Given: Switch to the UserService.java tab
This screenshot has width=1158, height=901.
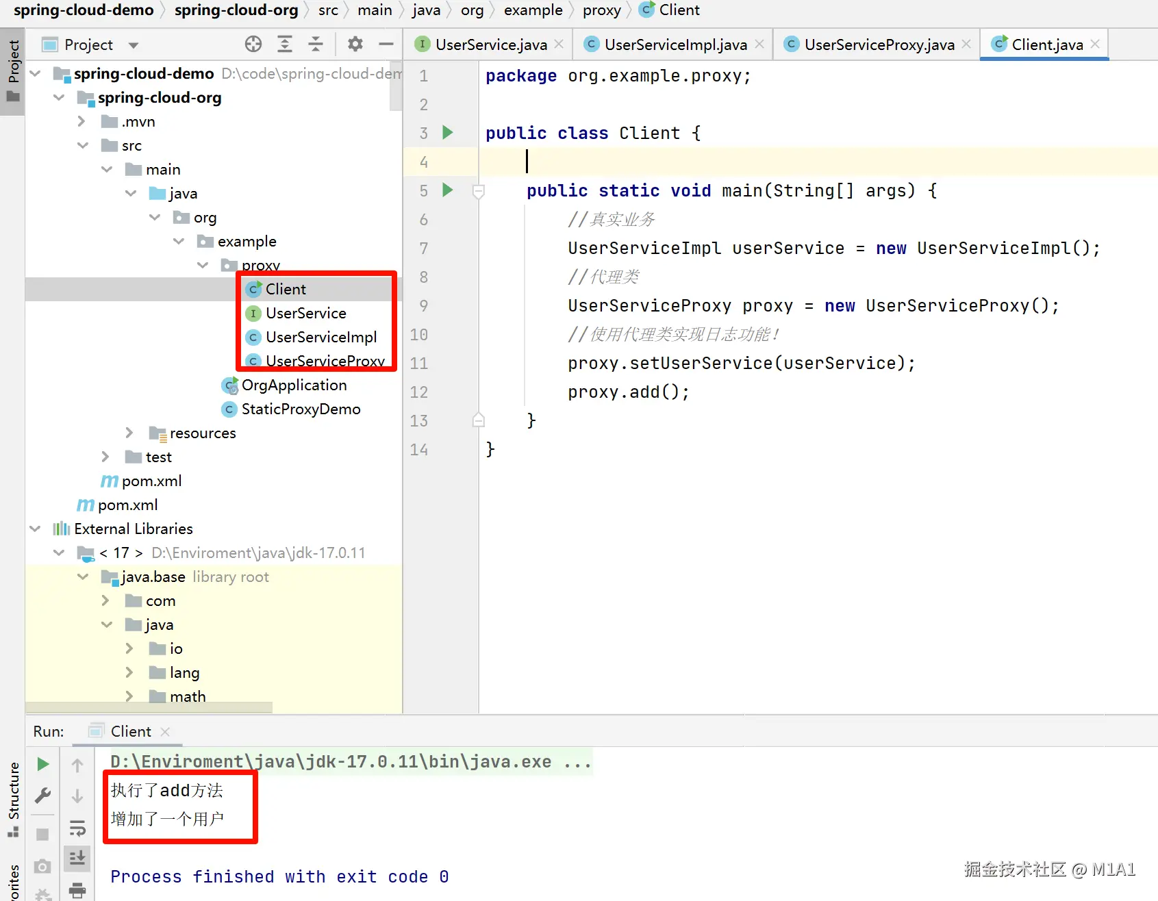Looking at the screenshot, I should tap(489, 45).
